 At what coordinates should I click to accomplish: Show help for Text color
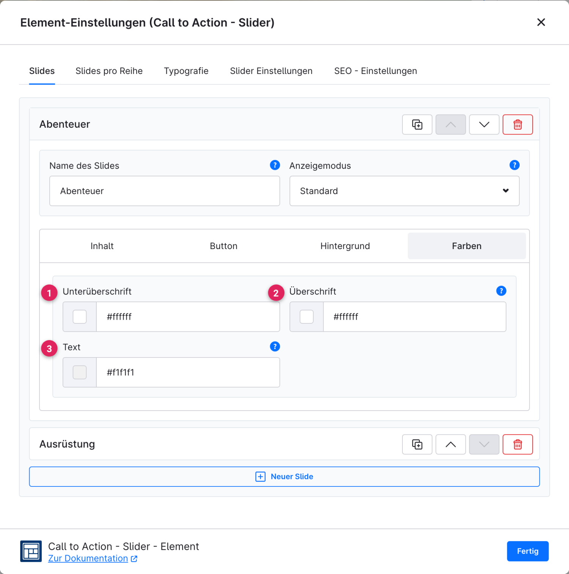275,346
